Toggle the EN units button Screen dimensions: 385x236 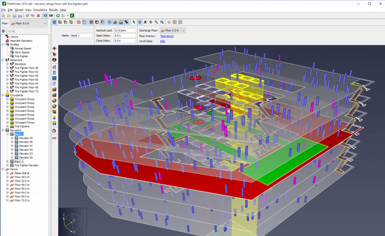click(51, 16)
